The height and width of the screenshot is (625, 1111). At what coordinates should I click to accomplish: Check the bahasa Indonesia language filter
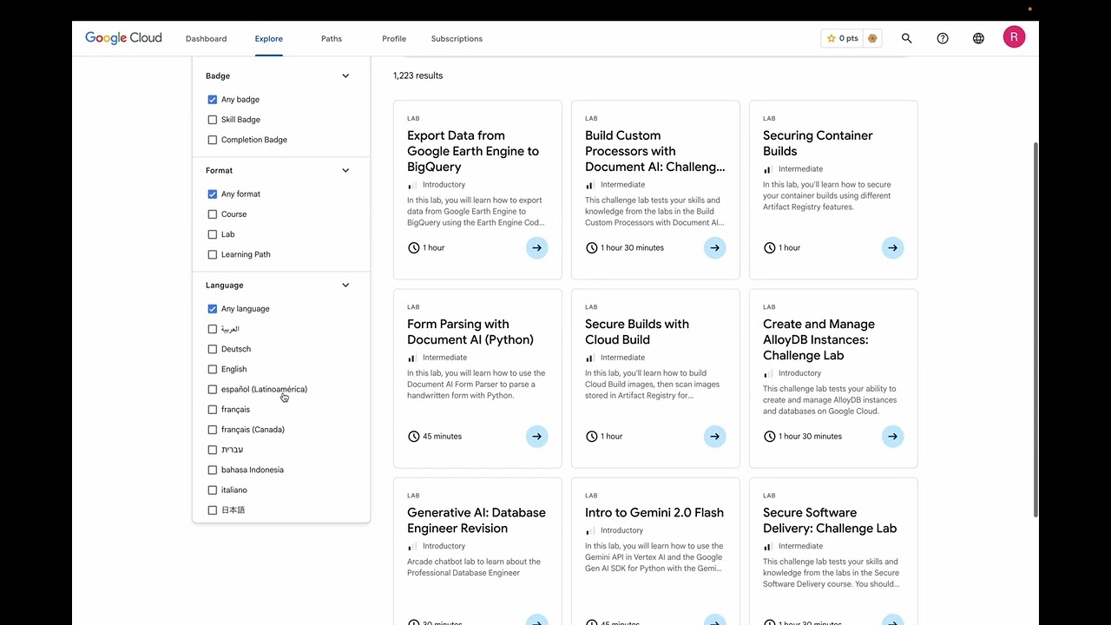[212, 470]
